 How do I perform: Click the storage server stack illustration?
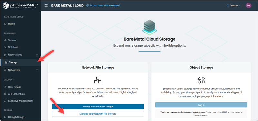(x=149, y=27)
